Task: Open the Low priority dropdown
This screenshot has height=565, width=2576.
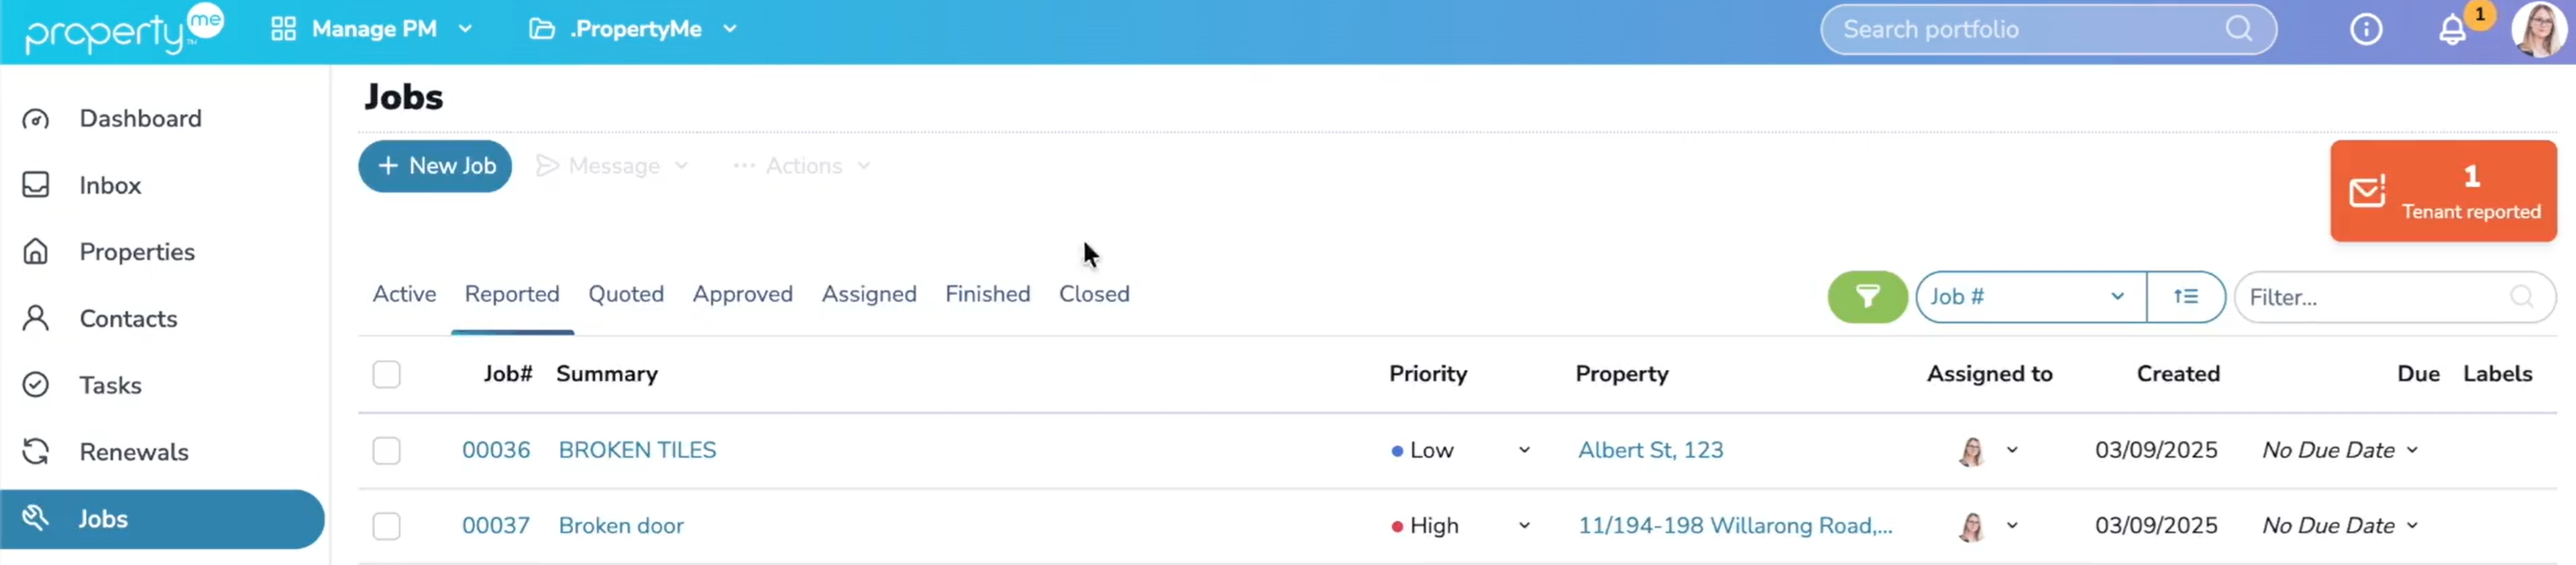Action: (1523, 450)
